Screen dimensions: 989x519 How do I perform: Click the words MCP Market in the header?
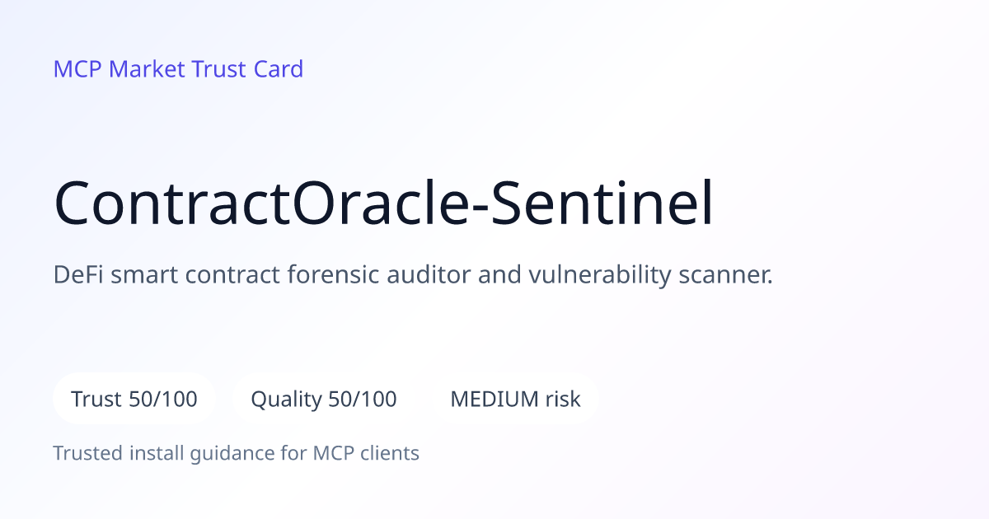point(120,69)
